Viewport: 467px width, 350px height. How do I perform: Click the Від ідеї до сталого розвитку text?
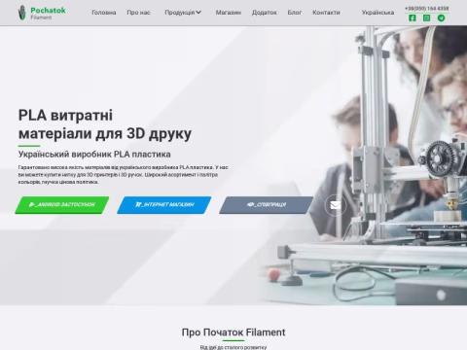233,347
